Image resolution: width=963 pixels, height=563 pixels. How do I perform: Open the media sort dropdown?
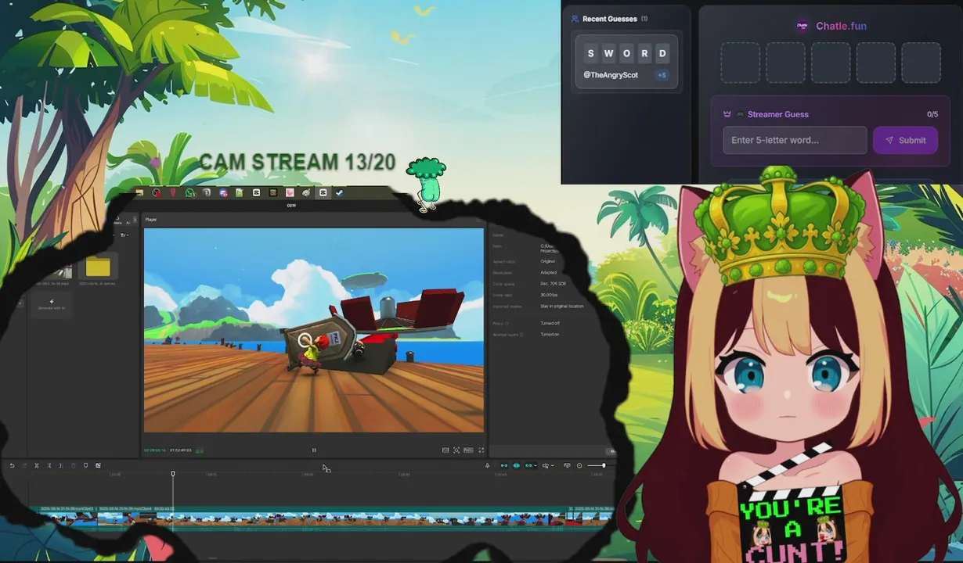pyautogui.click(x=124, y=235)
